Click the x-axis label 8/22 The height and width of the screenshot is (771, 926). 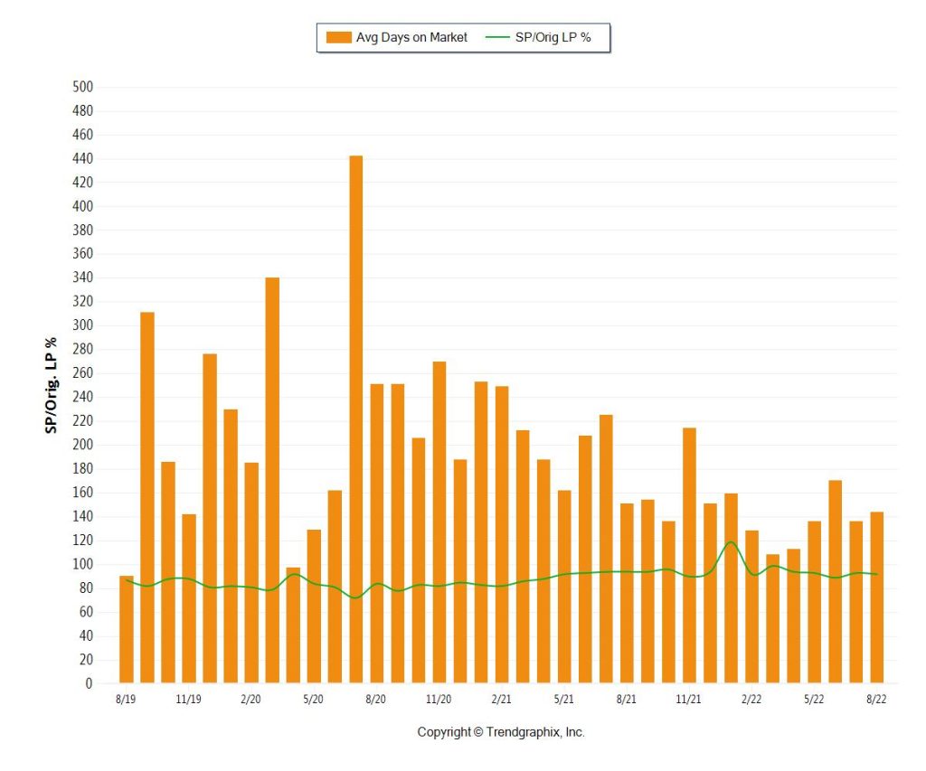877,700
